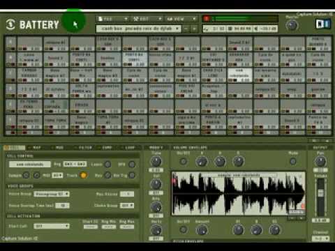The image size is (335, 251).
Task: Toggle the Mute button above waveform
Action: [293, 161]
